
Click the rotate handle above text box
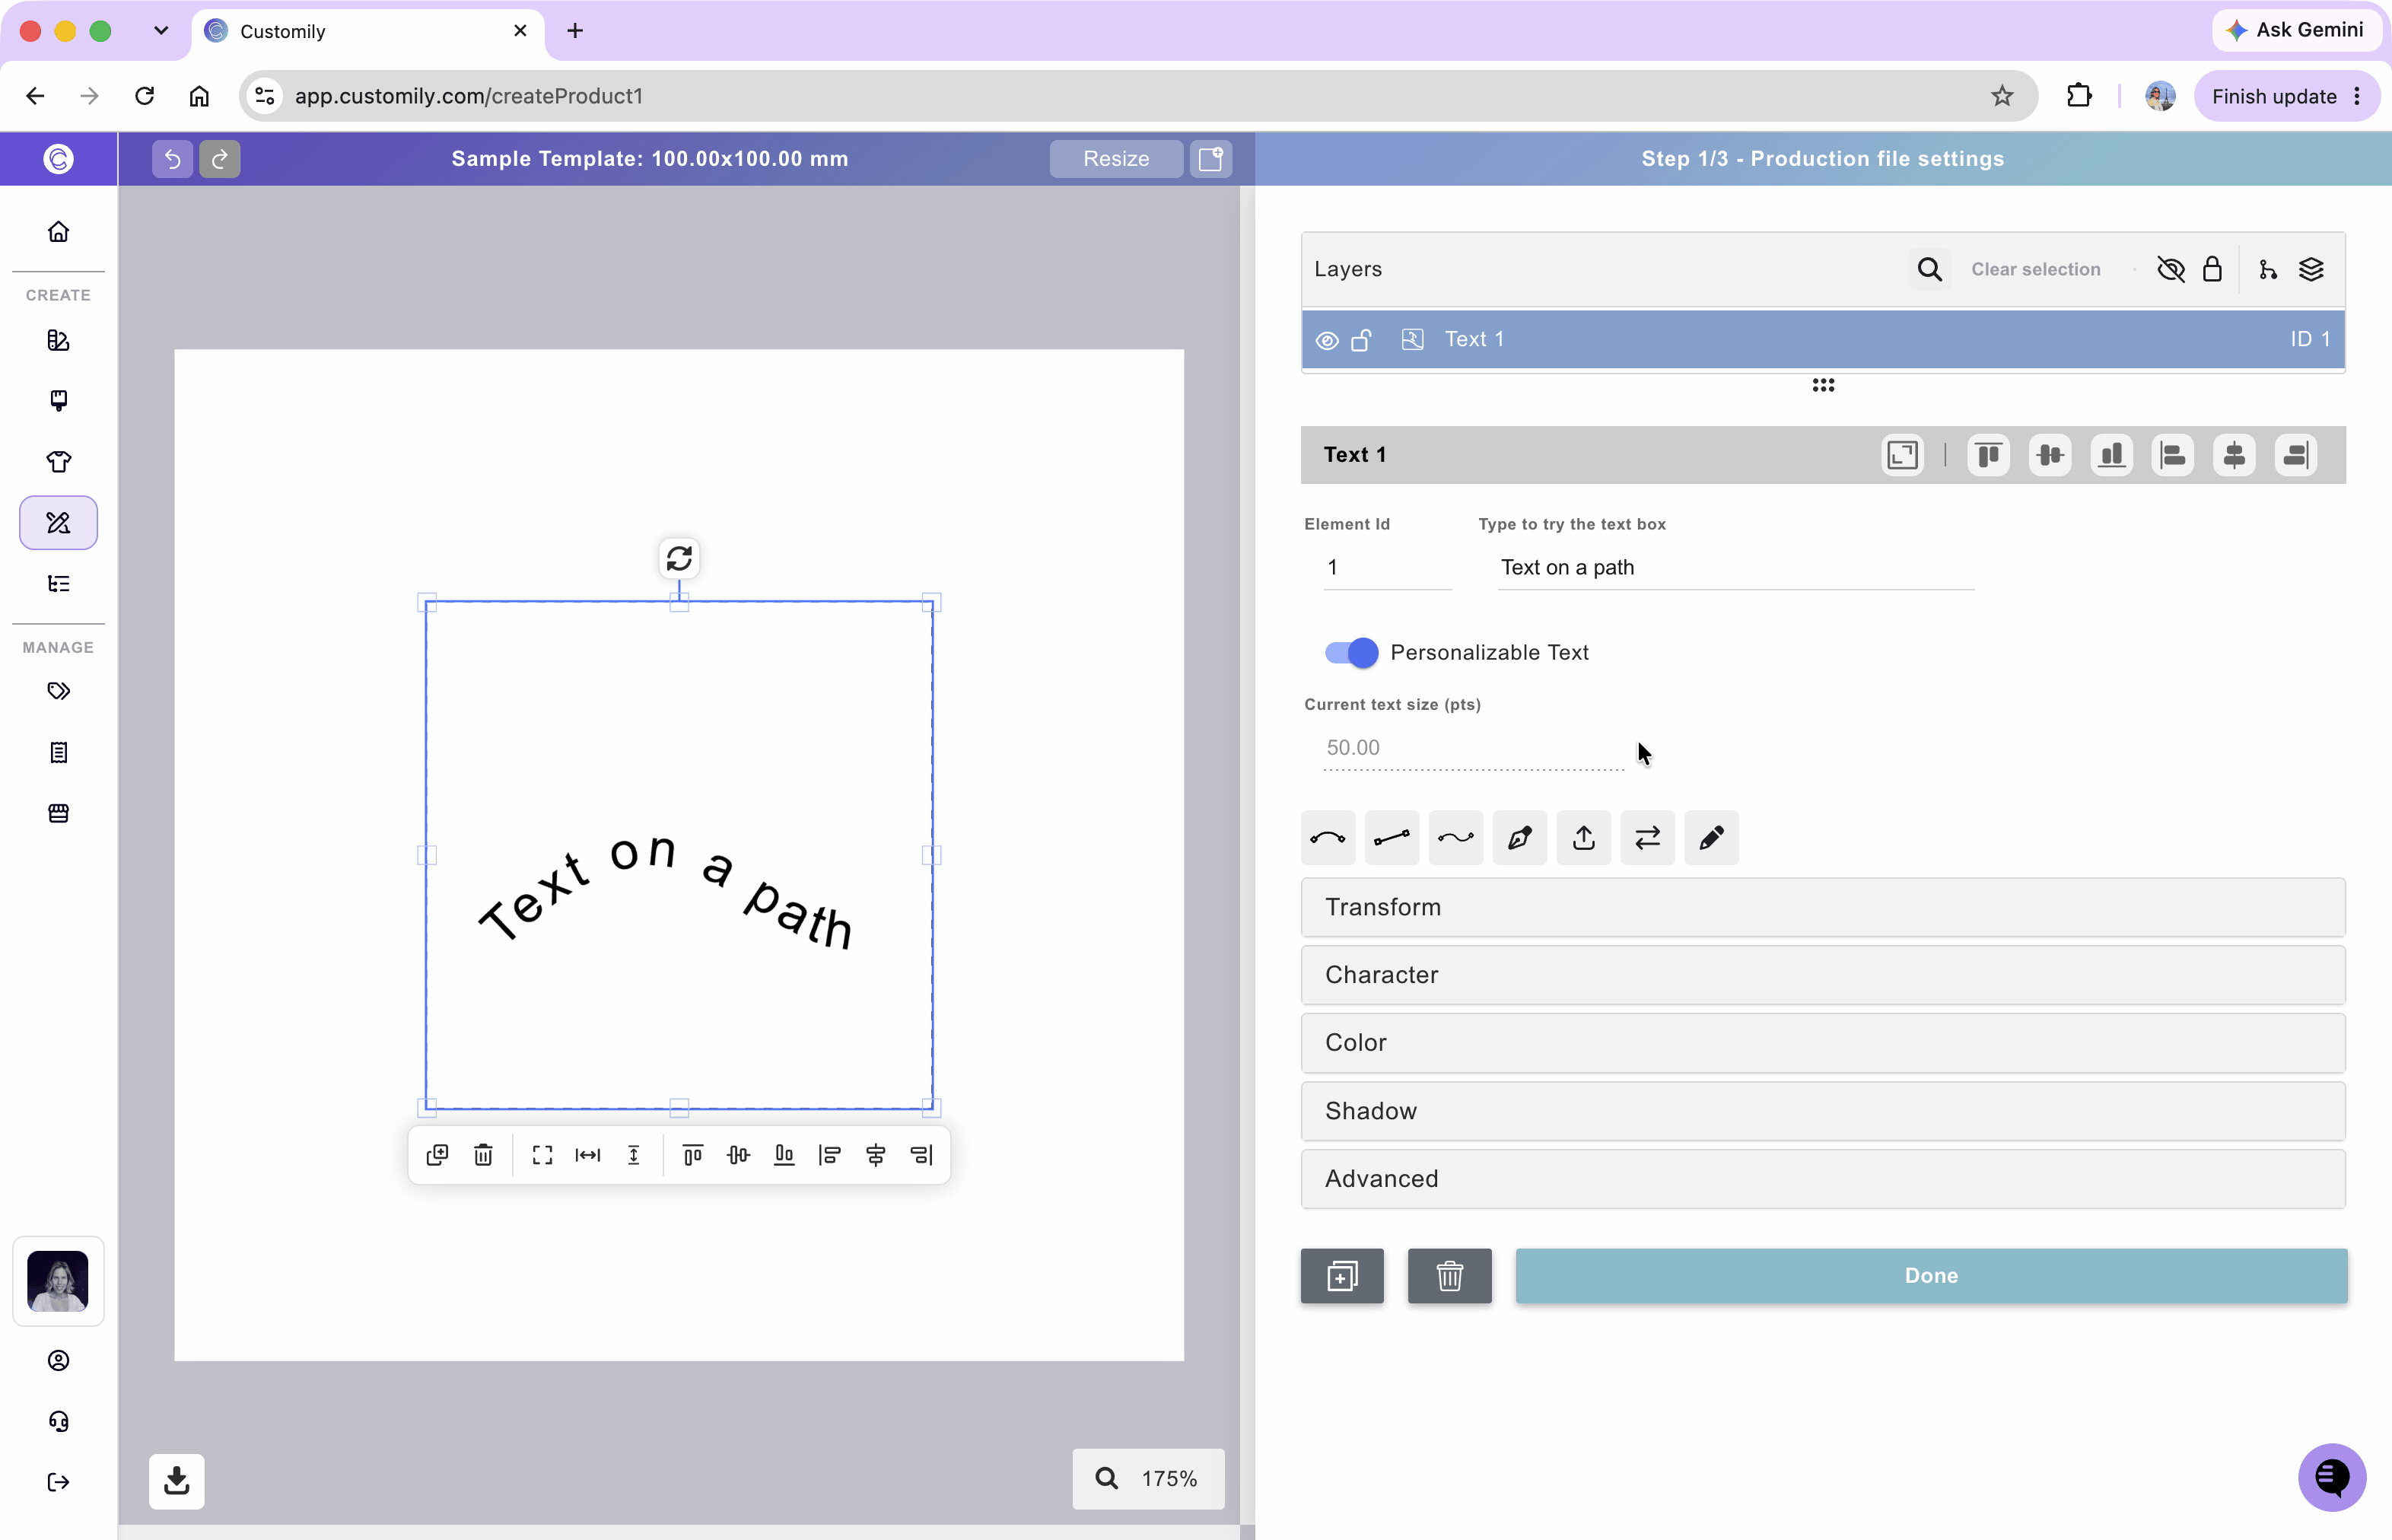(679, 558)
